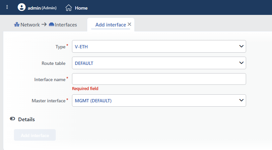Click the Interfaces port icon
This screenshot has height=150, width=272.
[51, 25]
